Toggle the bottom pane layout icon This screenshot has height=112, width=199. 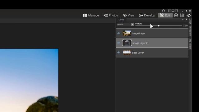(173, 11)
